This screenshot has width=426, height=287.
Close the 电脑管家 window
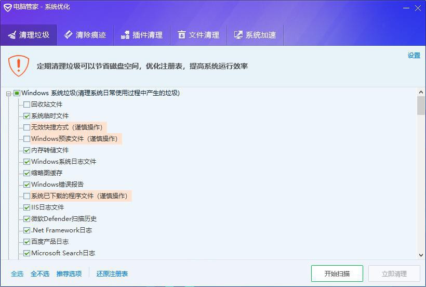click(418, 8)
